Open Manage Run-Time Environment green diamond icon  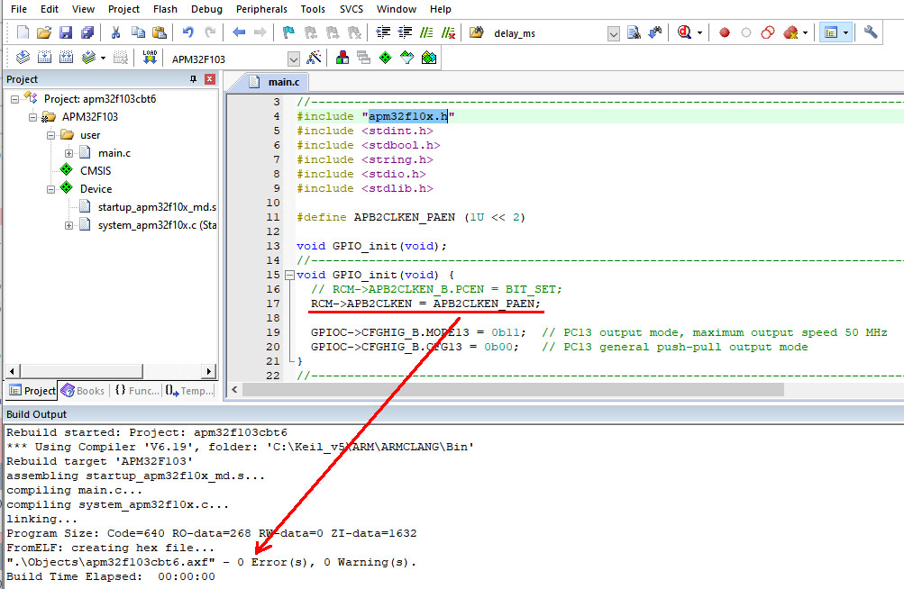385,58
